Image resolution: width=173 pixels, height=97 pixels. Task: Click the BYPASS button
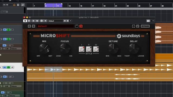tap(145, 26)
